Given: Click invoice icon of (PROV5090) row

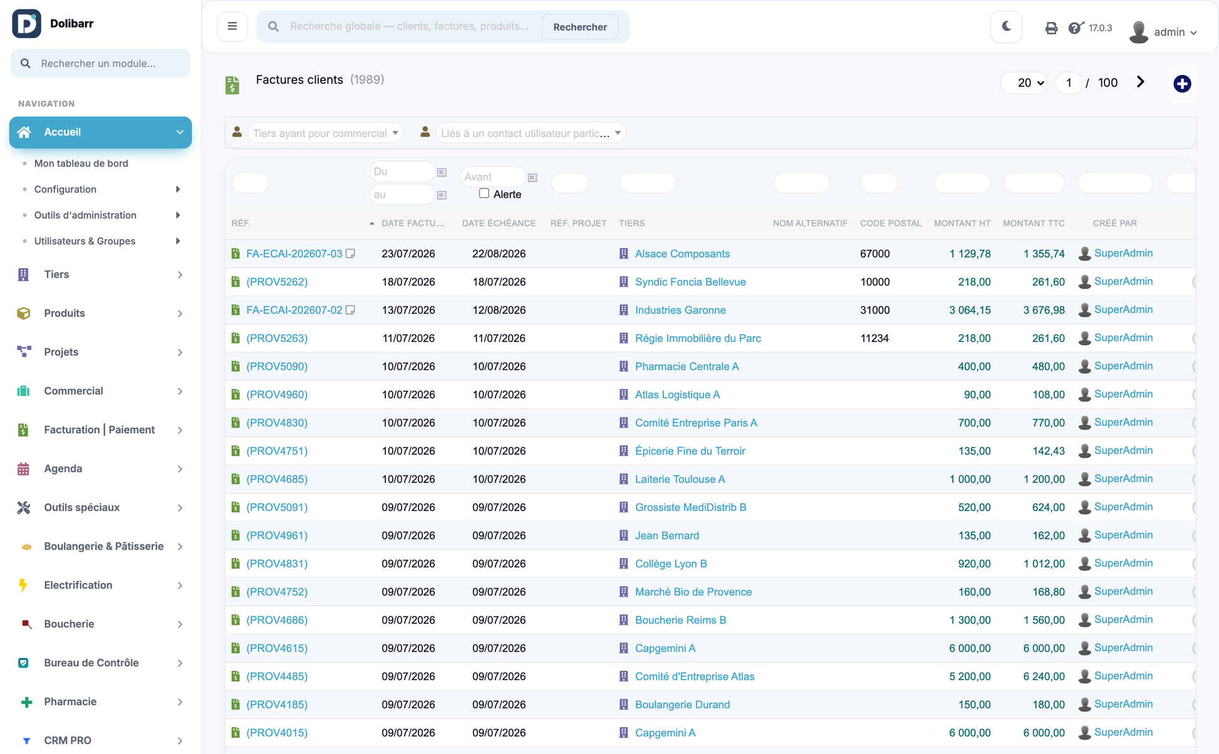Looking at the screenshot, I should click(236, 366).
